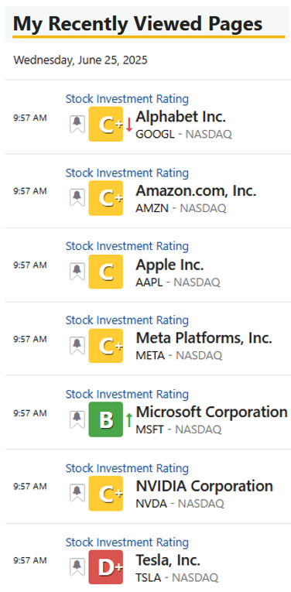Toggle the alert bell for Alphabet Inc.
This screenshot has height=592, width=291.
click(77, 125)
